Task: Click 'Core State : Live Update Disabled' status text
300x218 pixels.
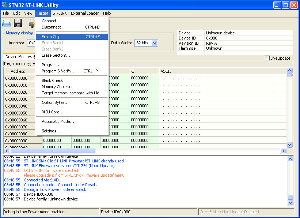Action: [229, 212]
